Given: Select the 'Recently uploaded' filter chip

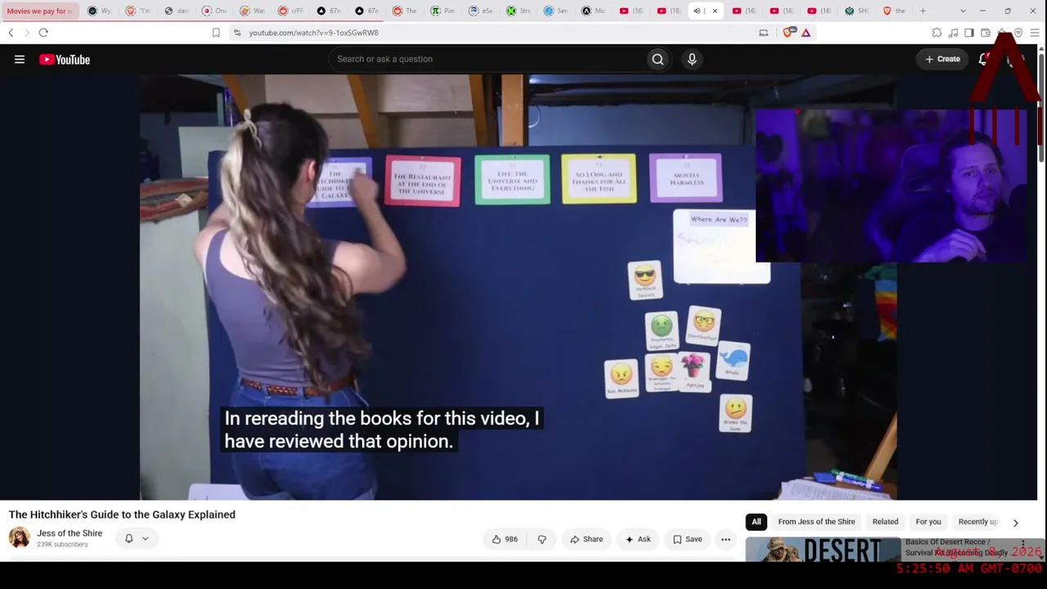Looking at the screenshot, I should click(x=979, y=522).
